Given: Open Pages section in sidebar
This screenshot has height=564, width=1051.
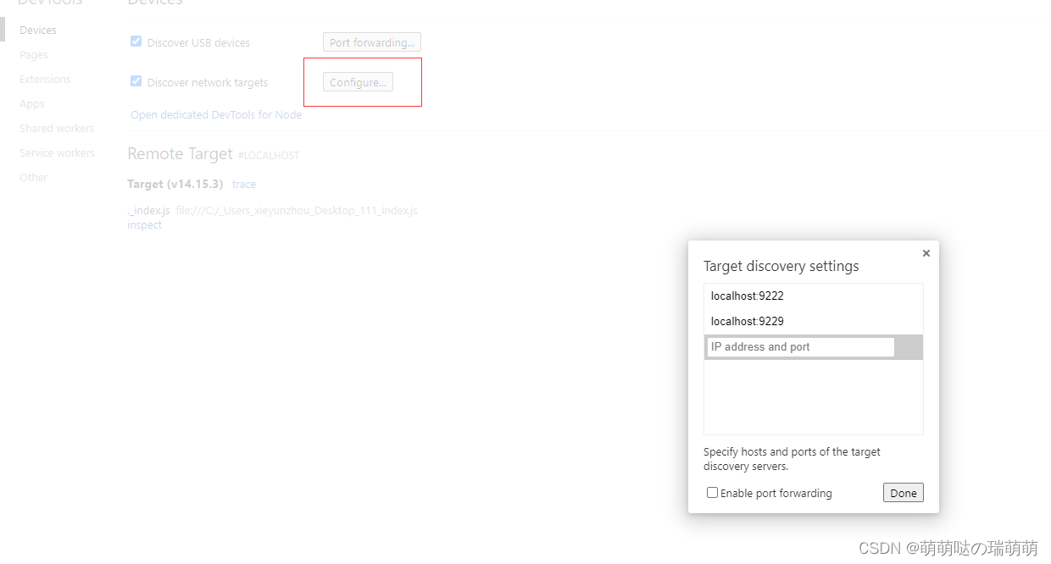Looking at the screenshot, I should click(x=34, y=54).
